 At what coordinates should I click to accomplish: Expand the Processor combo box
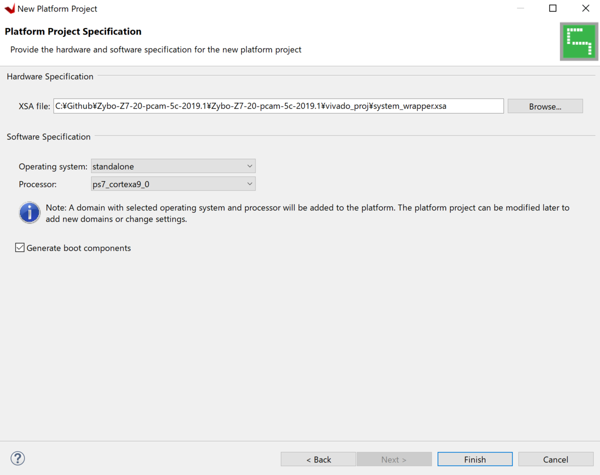(x=173, y=184)
